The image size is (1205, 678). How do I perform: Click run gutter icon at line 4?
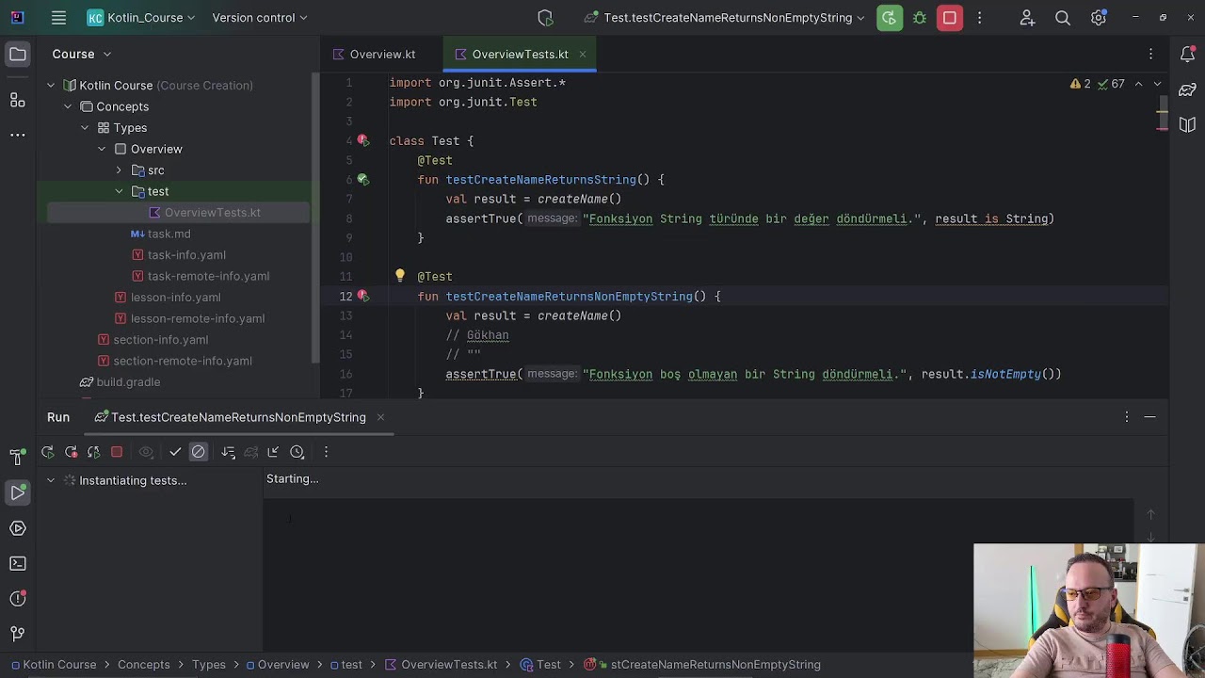(363, 140)
